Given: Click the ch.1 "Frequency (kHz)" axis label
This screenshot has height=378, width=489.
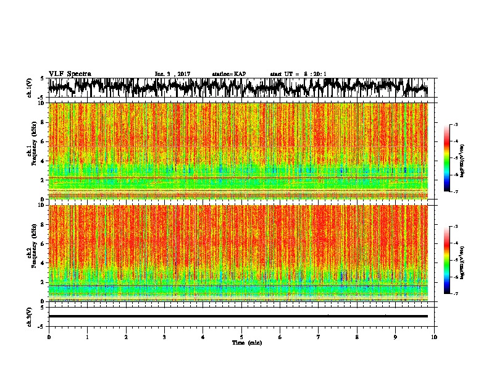Looking at the screenshot, I should (34, 143).
